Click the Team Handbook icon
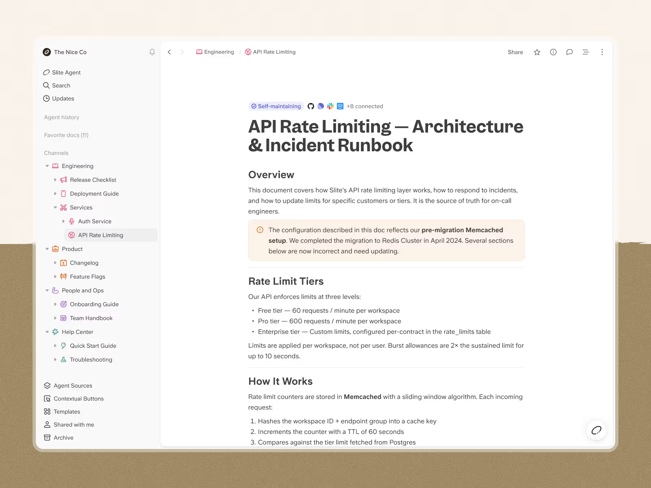The image size is (651, 488). pyautogui.click(x=63, y=318)
